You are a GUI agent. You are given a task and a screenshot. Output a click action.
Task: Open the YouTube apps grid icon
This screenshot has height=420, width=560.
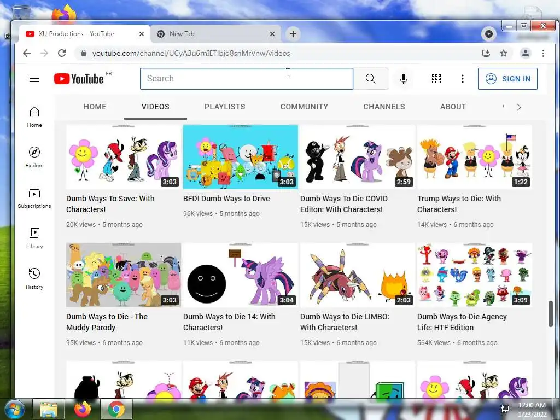pos(436,79)
